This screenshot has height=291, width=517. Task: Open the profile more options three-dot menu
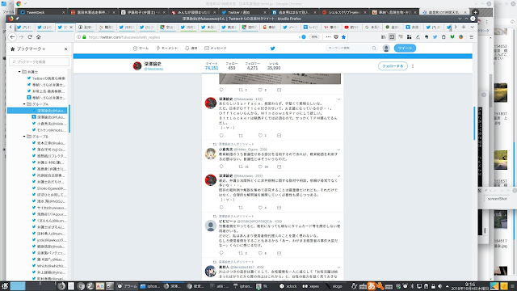click(x=413, y=66)
